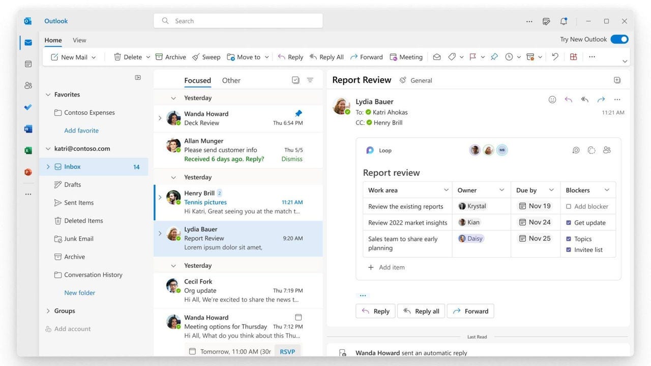Click the select-all checkmark icon in message list

[295, 80]
